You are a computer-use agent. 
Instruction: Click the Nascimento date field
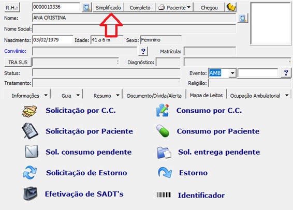[52, 40]
